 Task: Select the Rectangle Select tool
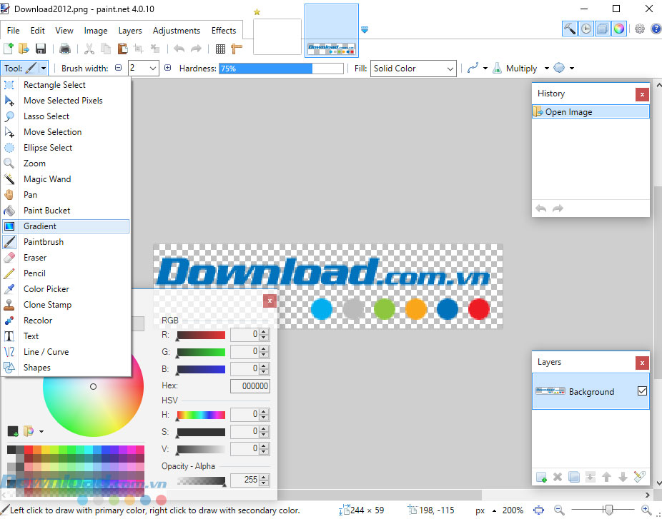[66, 85]
